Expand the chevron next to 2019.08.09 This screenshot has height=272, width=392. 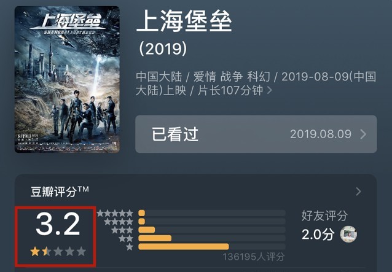[363, 134]
